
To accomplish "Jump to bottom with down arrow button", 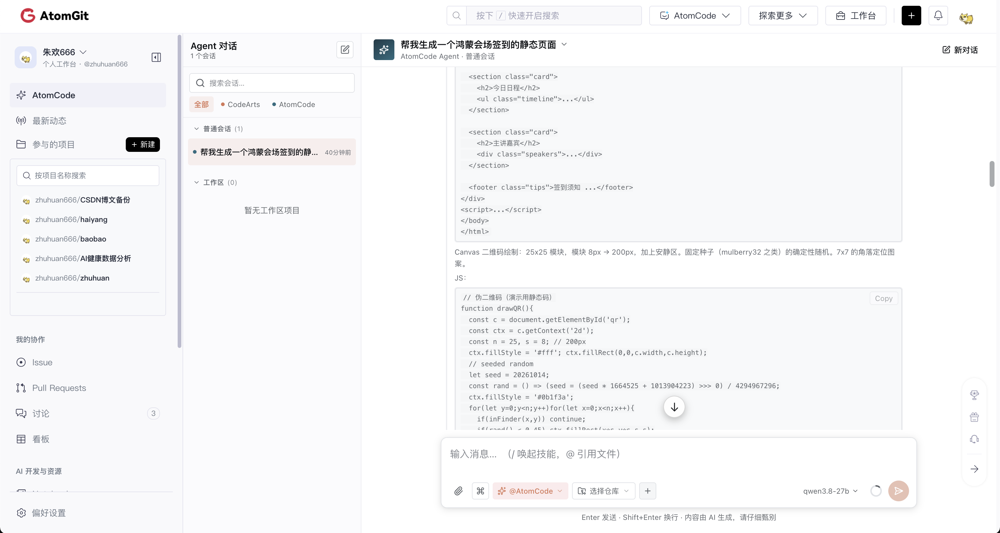I will pos(674,407).
